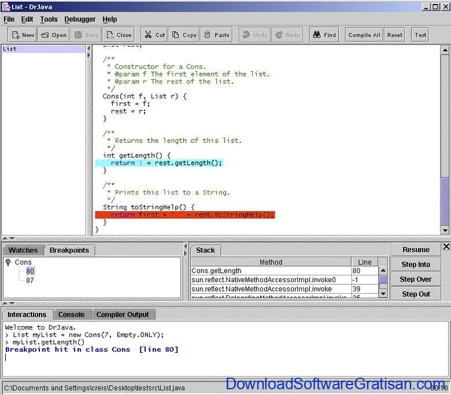Click the one-touch collapse arrow on document list divider

pos(89,49)
